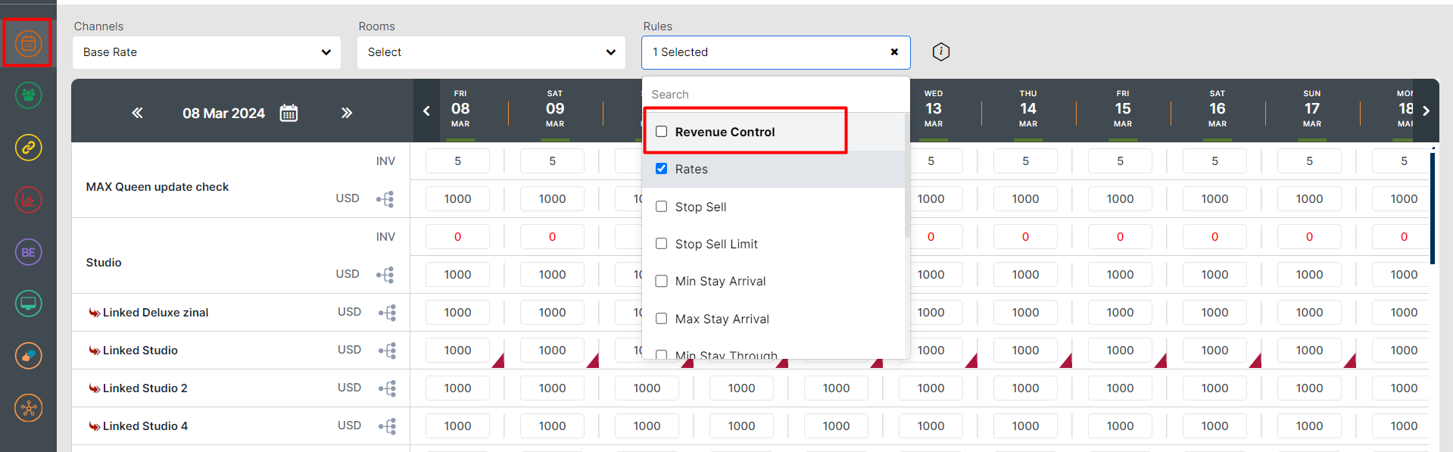
Task: Click the linked-rates icon for MAX Queen USD
Action: point(385,199)
